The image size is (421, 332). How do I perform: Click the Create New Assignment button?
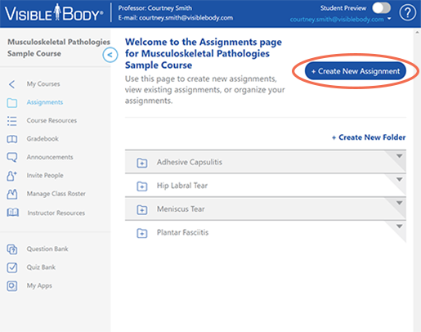pos(356,71)
